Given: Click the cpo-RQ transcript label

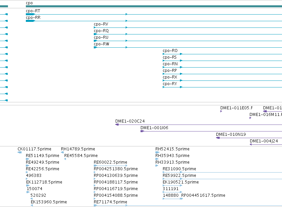Looking at the screenshot, I should (101, 31).
